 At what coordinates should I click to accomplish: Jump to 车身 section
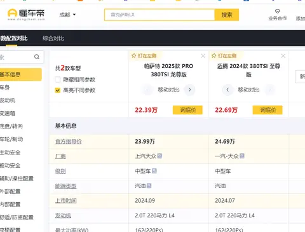pos(4,88)
